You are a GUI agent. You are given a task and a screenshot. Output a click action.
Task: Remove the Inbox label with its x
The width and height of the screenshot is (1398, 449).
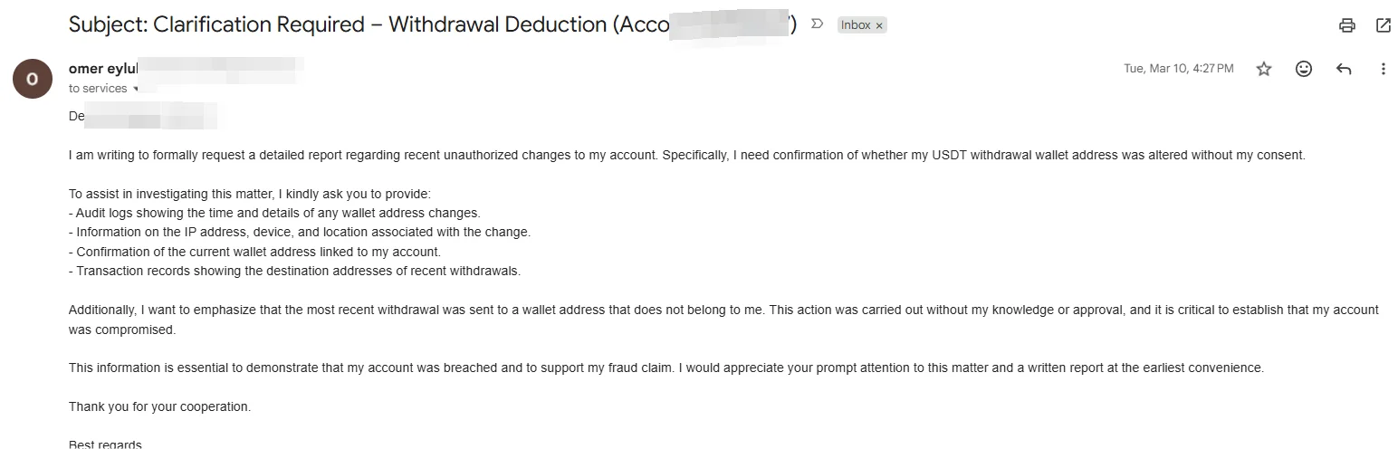(x=879, y=25)
